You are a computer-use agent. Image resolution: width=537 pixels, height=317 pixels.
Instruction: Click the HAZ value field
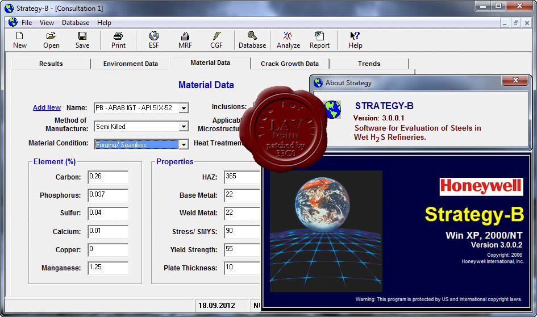(x=242, y=177)
